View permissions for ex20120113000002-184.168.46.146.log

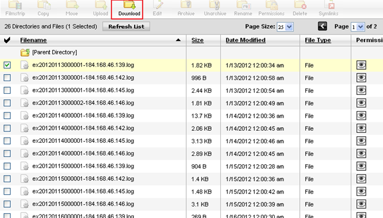tap(361, 103)
